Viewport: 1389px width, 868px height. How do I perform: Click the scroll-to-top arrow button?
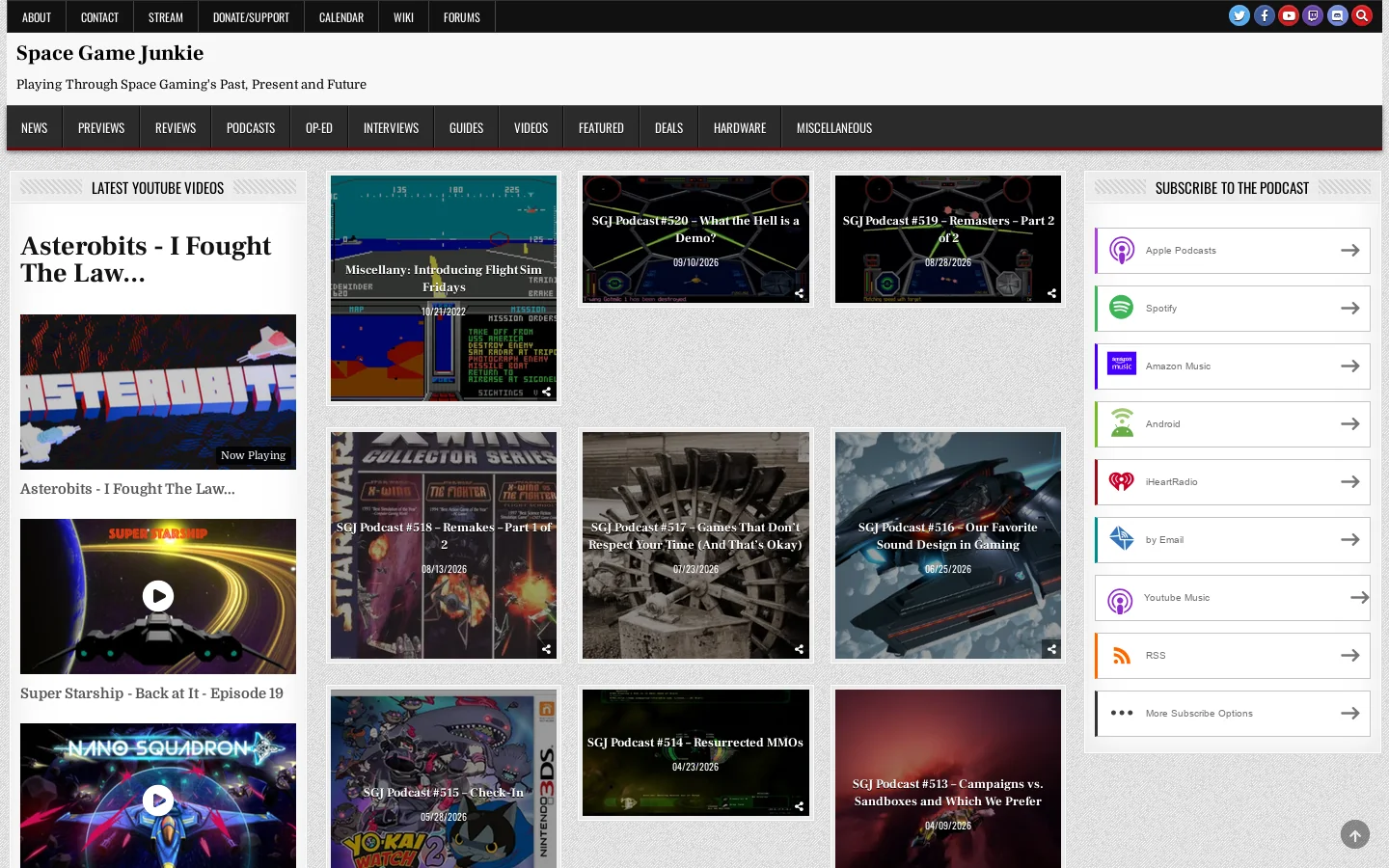click(x=1355, y=834)
